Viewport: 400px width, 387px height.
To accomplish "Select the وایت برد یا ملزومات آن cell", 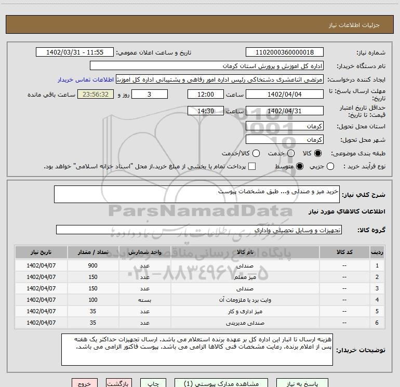I will pos(245,300).
